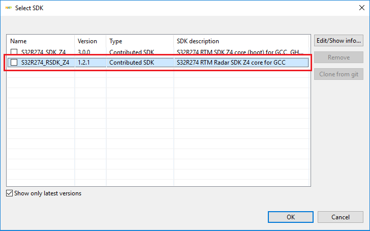The height and width of the screenshot is (231, 370).
Task: Close the Select SDK dialog
Action: tap(358, 8)
